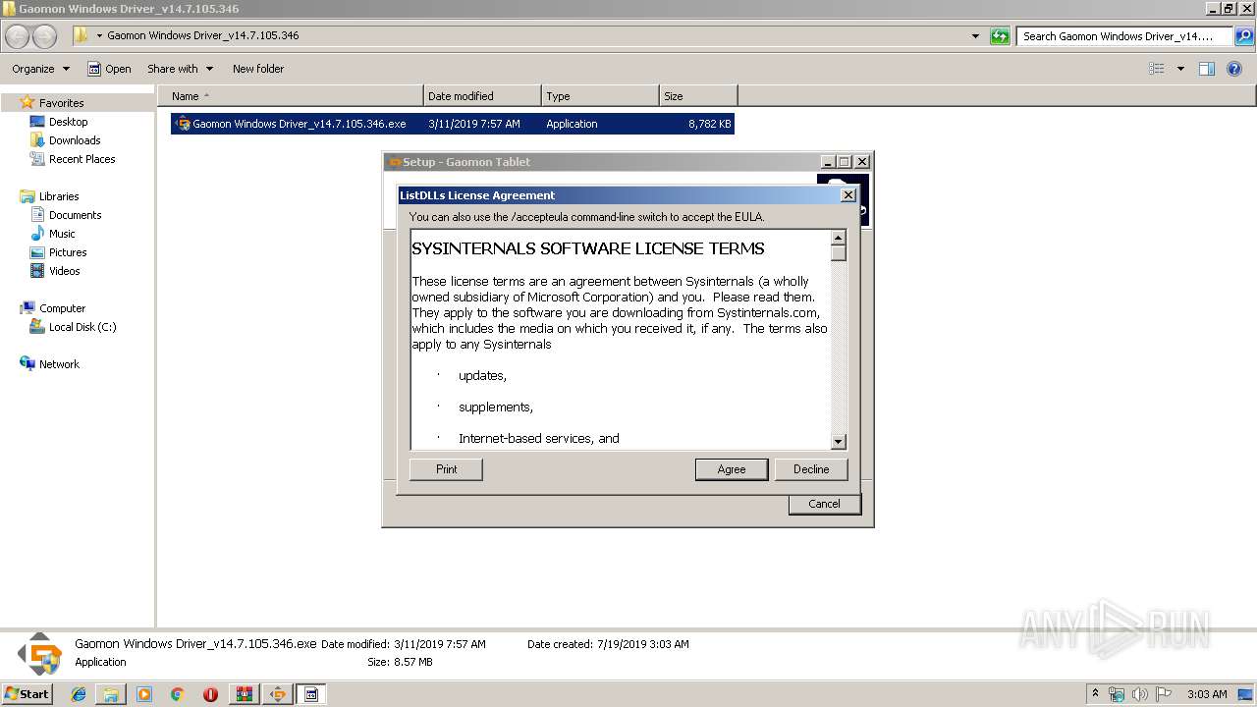Click the license text scrollbar thumb
This screenshot has height=707, width=1257.
click(838, 252)
